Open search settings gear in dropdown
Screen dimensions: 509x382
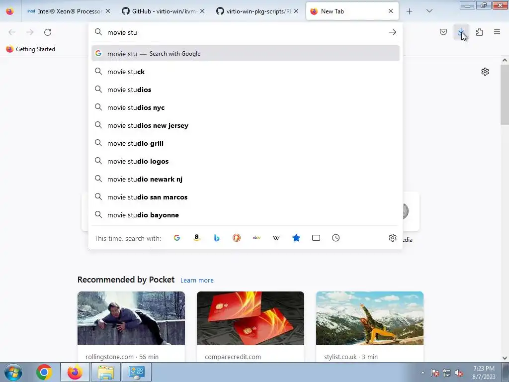(393, 238)
